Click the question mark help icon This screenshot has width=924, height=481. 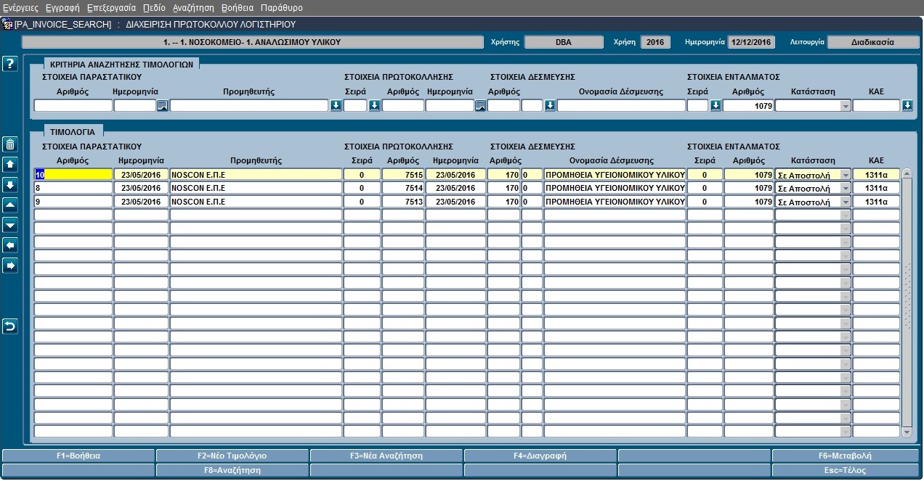click(10, 64)
